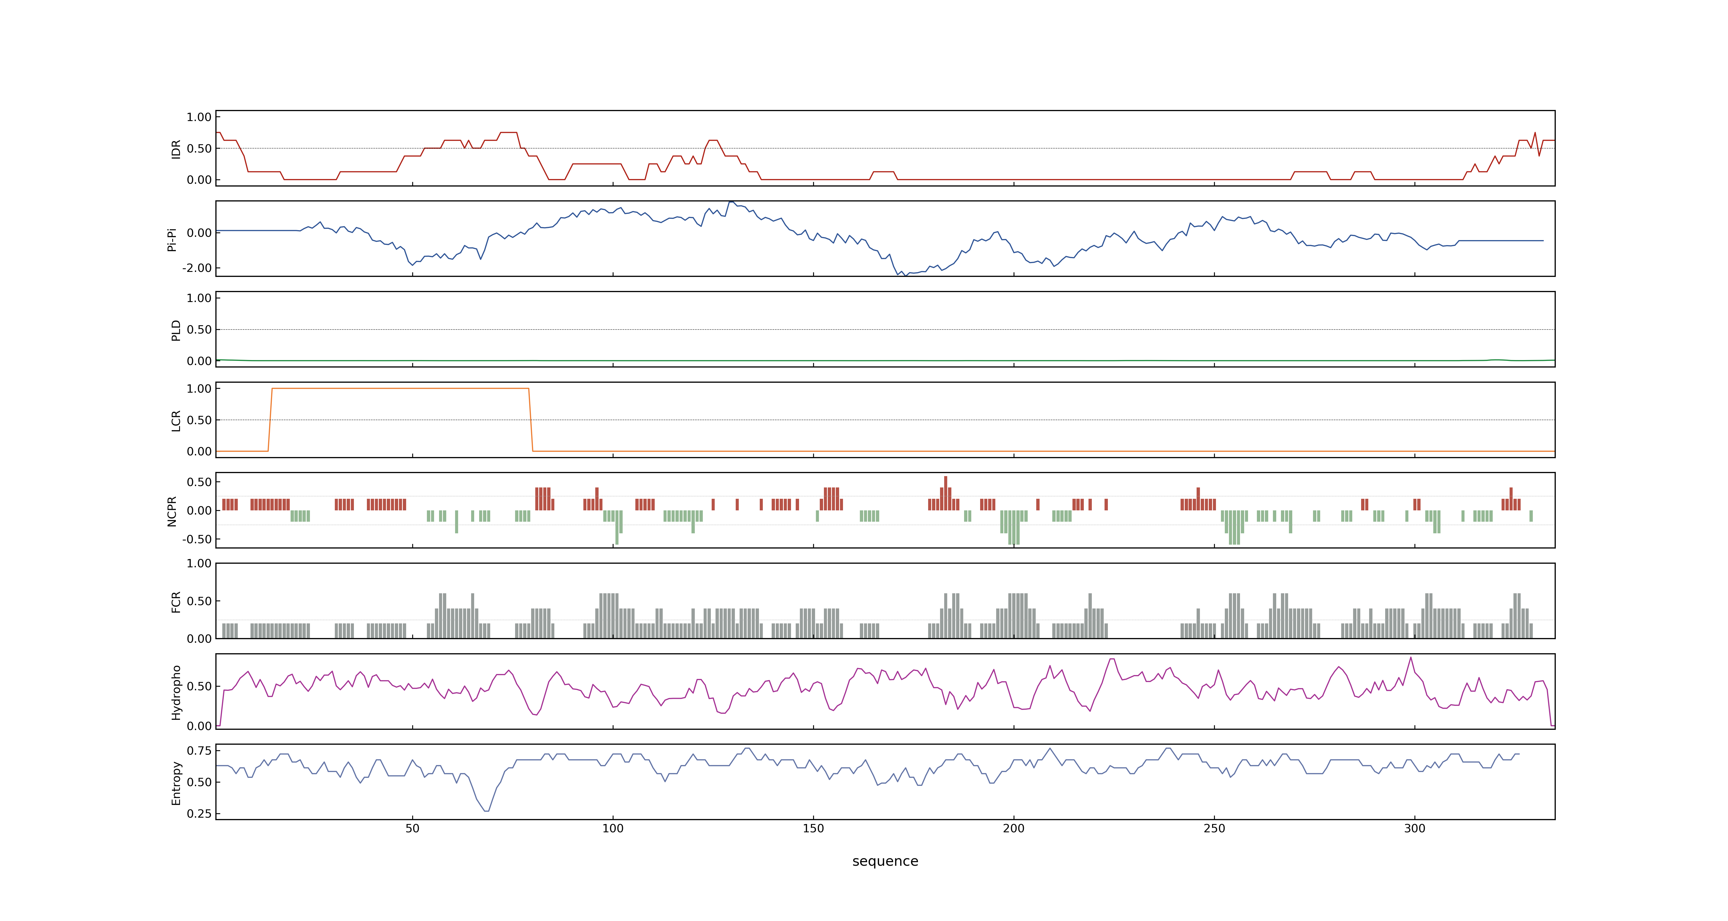Click the 1.00 tick on the LCR axis
The image size is (1728, 921).
199,389
